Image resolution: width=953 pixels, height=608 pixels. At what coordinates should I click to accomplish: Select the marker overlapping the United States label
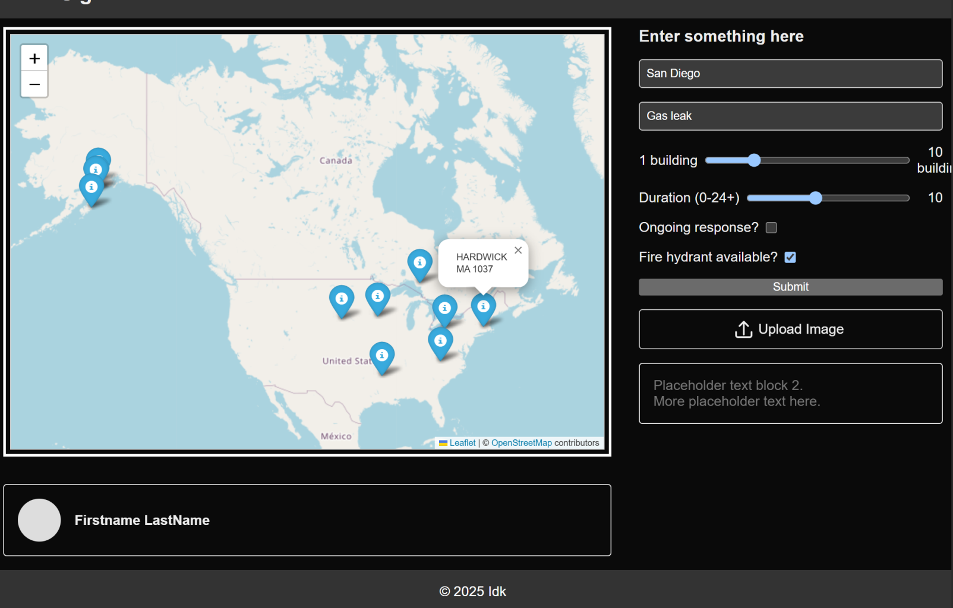(x=382, y=357)
